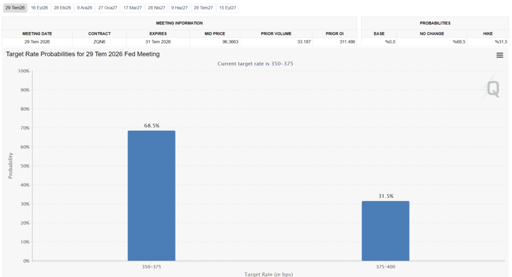Select the 9 Ara26 meeting tab
This screenshot has width=512, height=277.
(x=84, y=8)
